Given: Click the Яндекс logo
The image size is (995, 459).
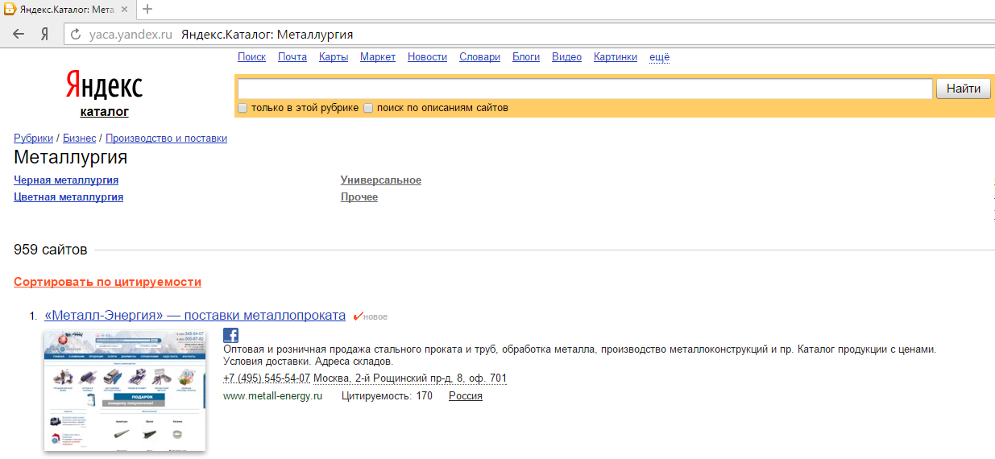Looking at the screenshot, I should tap(104, 85).
